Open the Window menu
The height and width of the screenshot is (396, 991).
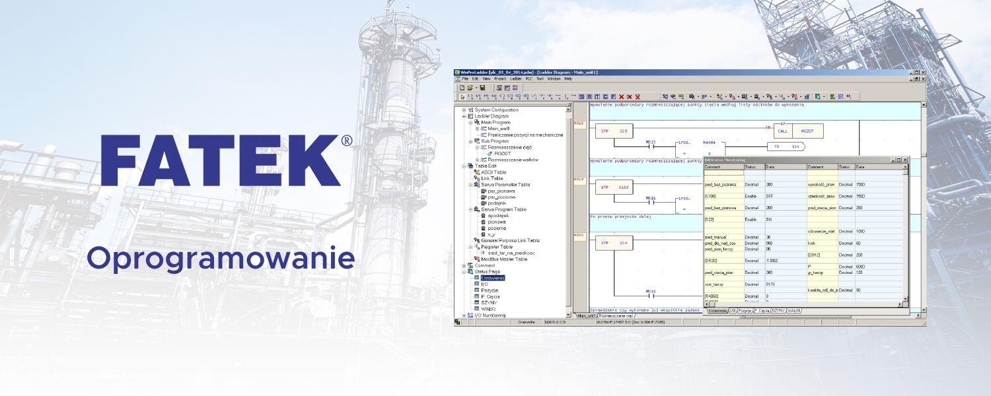pyautogui.click(x=554, y=79)
